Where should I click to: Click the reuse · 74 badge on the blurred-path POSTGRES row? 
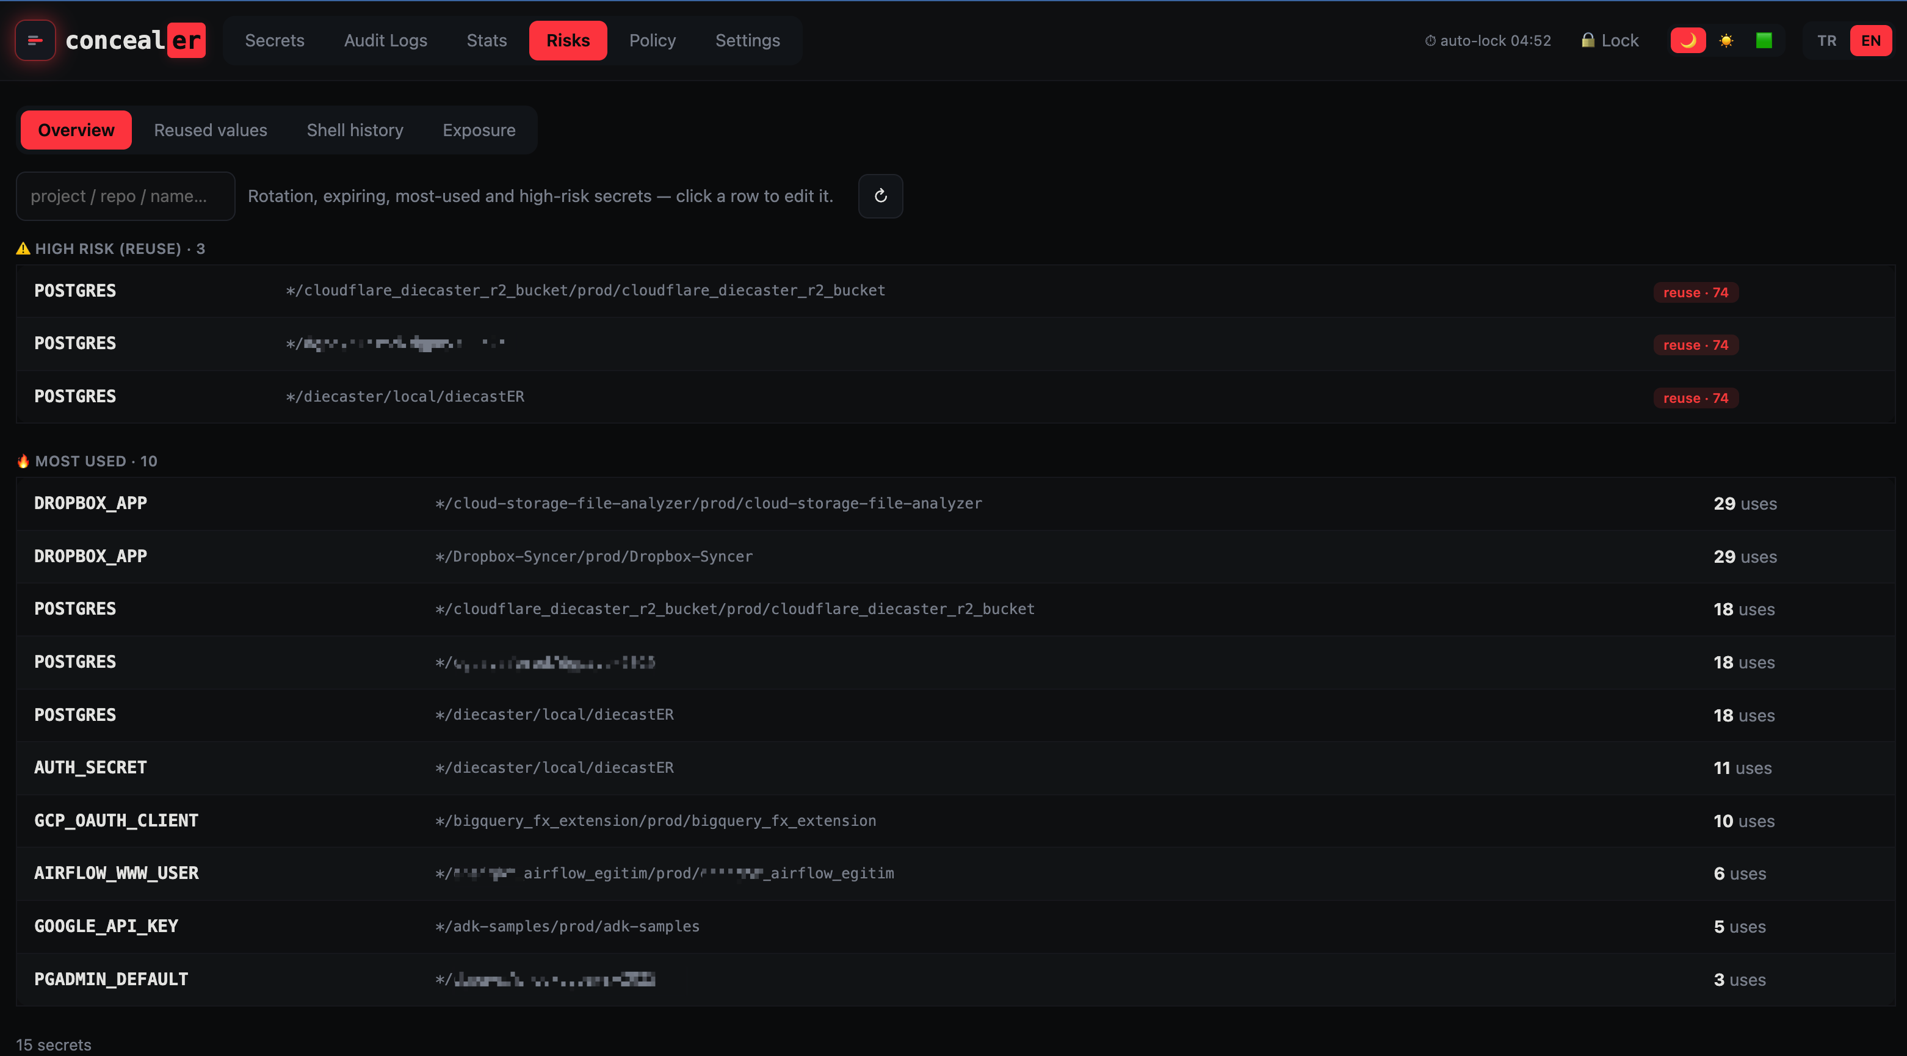[x=1695, y=345]
